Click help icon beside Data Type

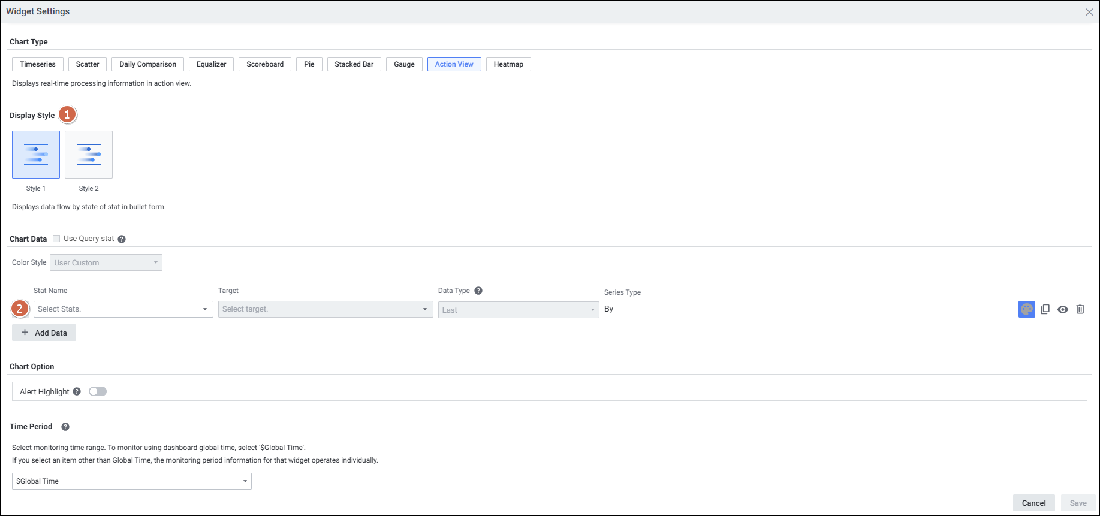478,291
